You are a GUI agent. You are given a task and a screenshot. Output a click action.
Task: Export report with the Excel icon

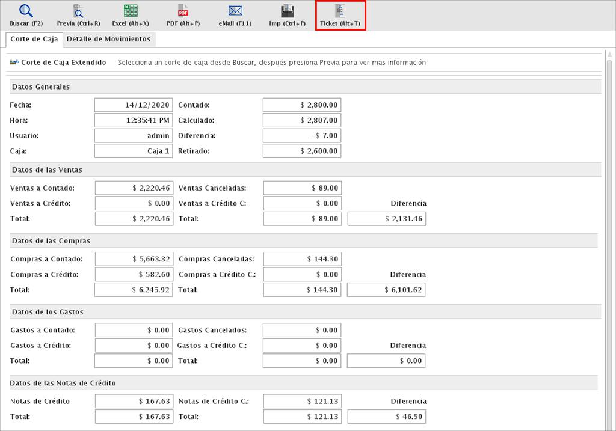click(131, 11)
